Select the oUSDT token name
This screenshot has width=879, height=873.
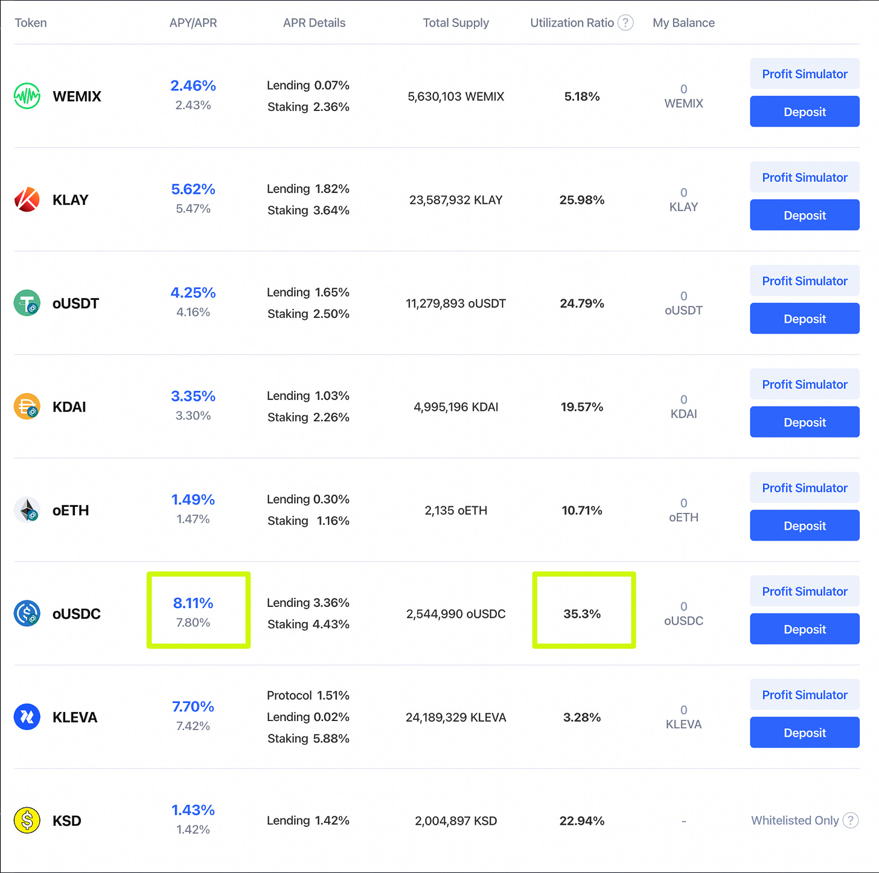point(76,303)
